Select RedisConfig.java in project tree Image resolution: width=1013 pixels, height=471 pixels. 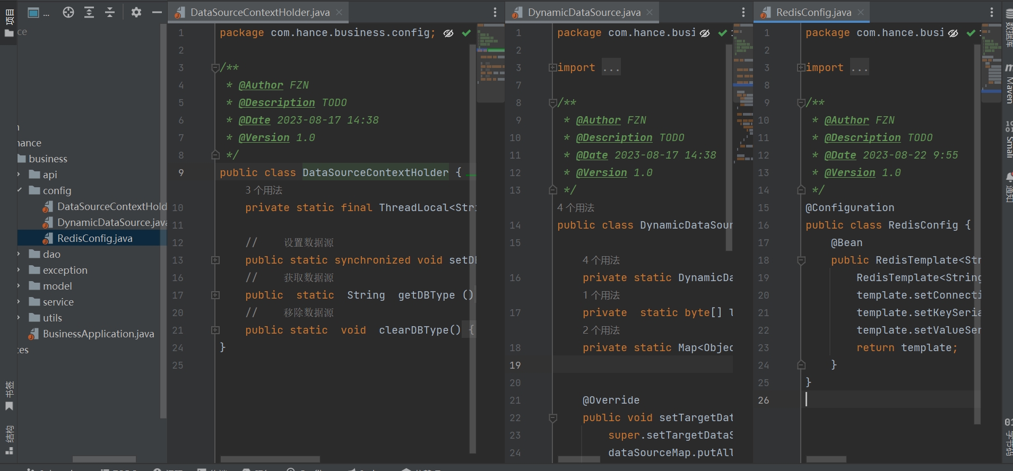(88, 238)
